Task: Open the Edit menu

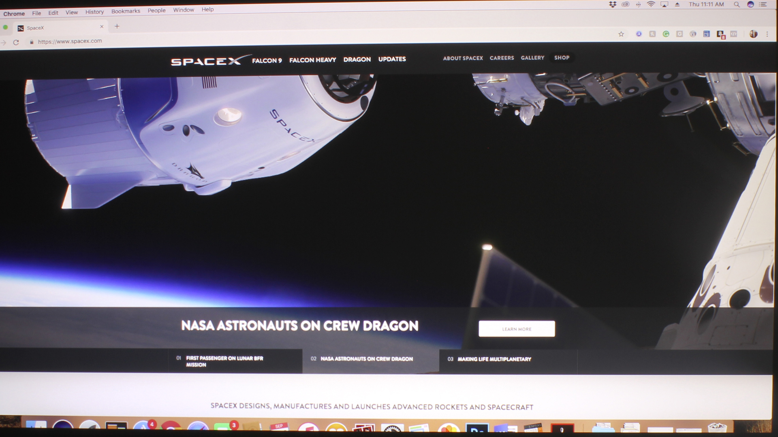Action: coord(53,13)
